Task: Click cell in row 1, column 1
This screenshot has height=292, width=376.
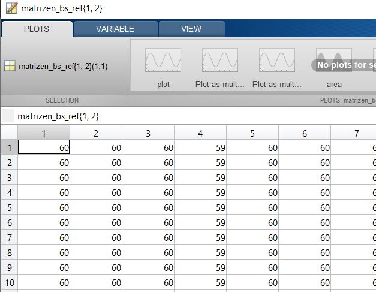Action: coord(44,147)
